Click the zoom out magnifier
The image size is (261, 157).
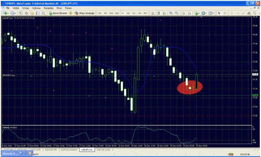[x=177, y=13]
